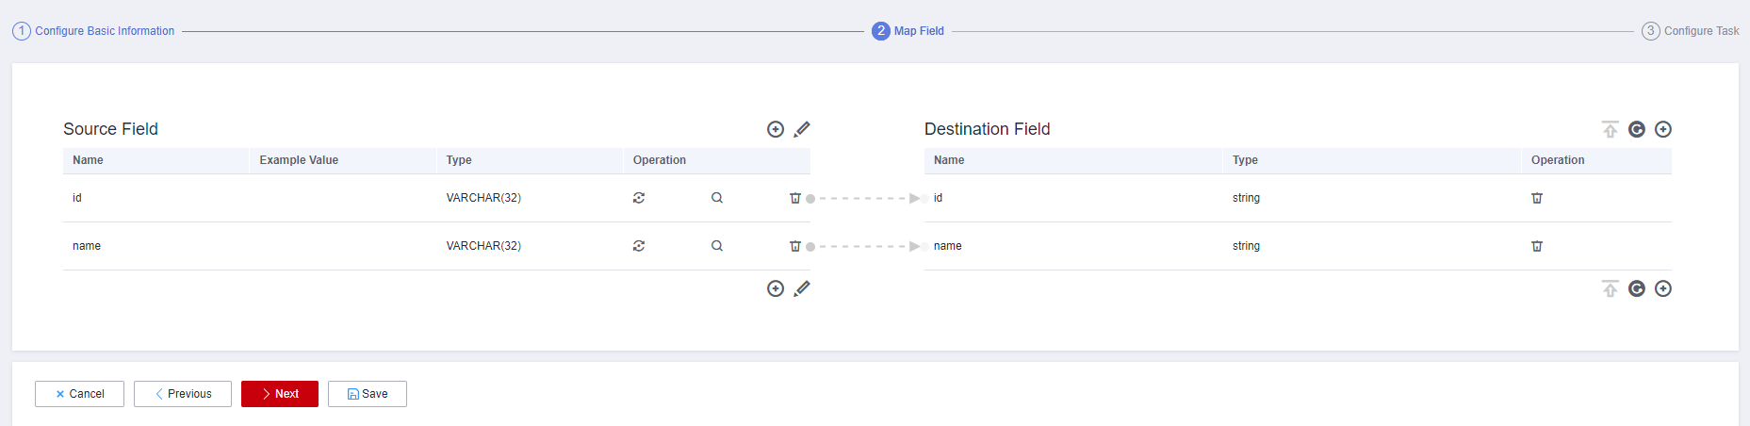Click refresh icon above Destination Field table
The width and height of the screenshot is (1750, 426).
(x=1637, y=129)
